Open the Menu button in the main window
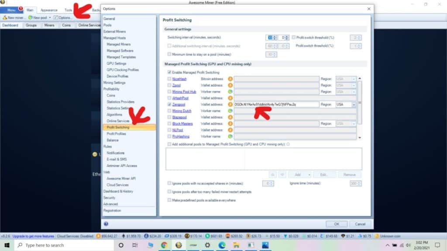Viewport: 447px width, 251px height. [11, 10]
